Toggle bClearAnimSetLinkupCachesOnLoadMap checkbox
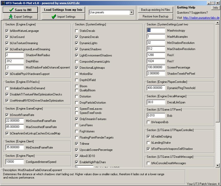The height and width of the screenshot is (186, 221). point(7,133)
